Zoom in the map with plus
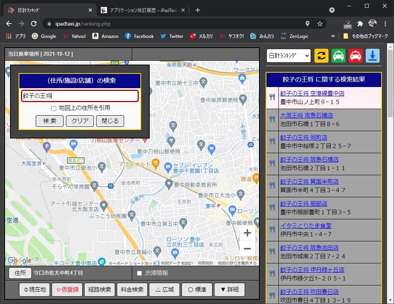The image size is (394, 304). tap(247, 233)
